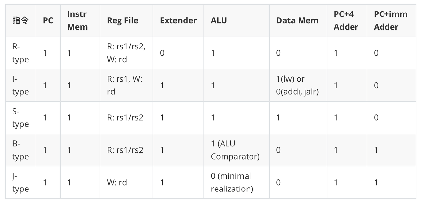Image resolution: width=421 pixels, height=203 pixels.
Task: Click the 指令 column header
Action: [x=20, y=20]
